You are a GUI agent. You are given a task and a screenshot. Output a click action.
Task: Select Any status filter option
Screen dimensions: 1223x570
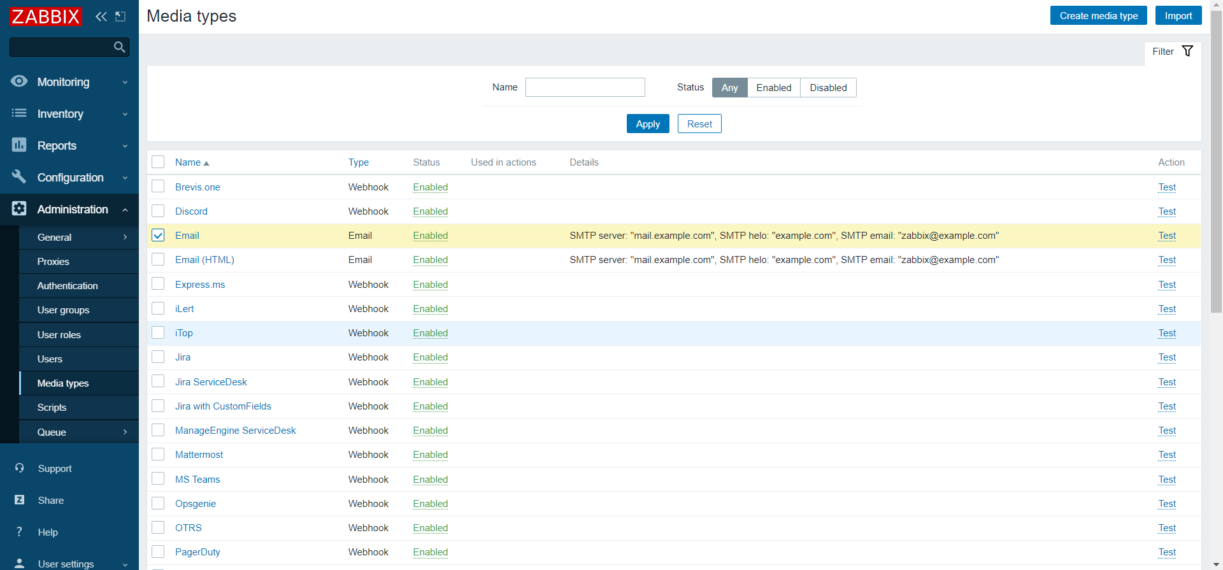(729, 87)
